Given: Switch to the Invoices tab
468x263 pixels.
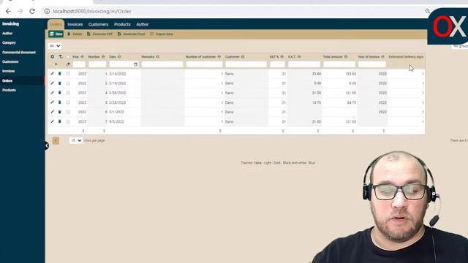Looking at the screenshot, I should pos(75,24).
